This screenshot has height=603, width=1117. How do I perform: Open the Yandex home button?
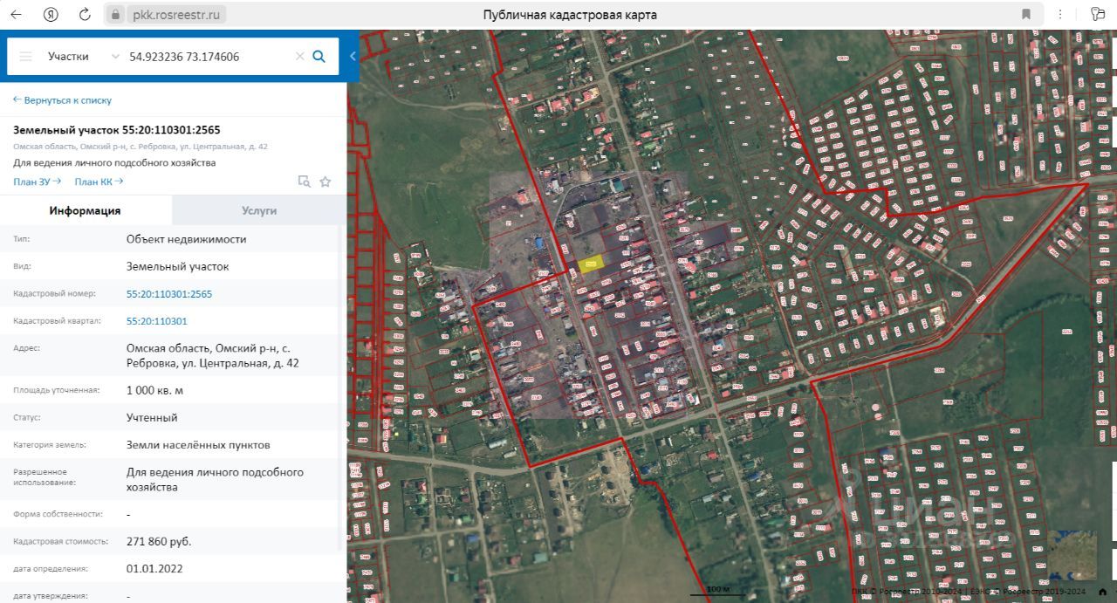(x=51, y=14)
